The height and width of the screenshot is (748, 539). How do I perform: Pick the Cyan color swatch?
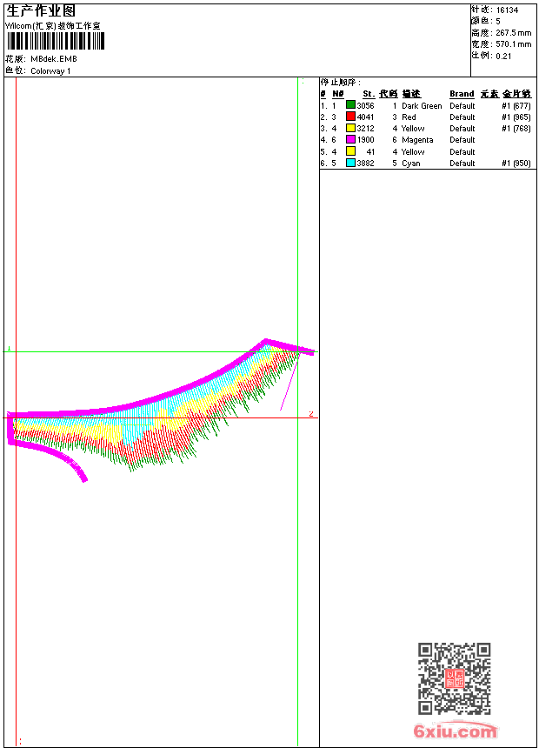click(x=351, y=163)
